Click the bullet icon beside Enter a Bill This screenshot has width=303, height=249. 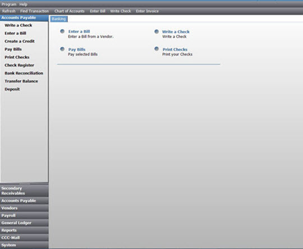pos(62,31)
